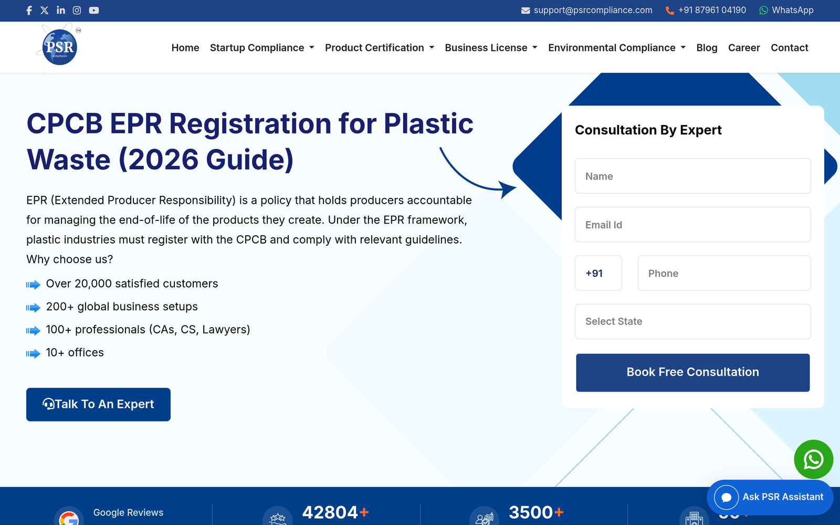Viewport: 840px width, 525px height.
Task: Open the X (Twitter) profile icon
Action: tap(45, 10)
